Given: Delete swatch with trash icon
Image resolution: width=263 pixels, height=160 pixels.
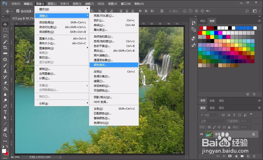Looking at the screenshot, I should click(x=254, y=94).
